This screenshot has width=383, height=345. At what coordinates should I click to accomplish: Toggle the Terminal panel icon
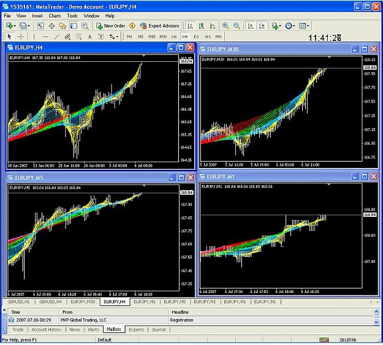pos(74,26)
